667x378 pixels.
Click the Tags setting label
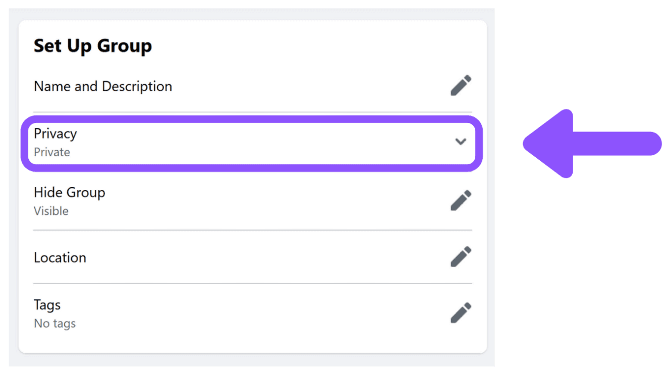[47, 305]
